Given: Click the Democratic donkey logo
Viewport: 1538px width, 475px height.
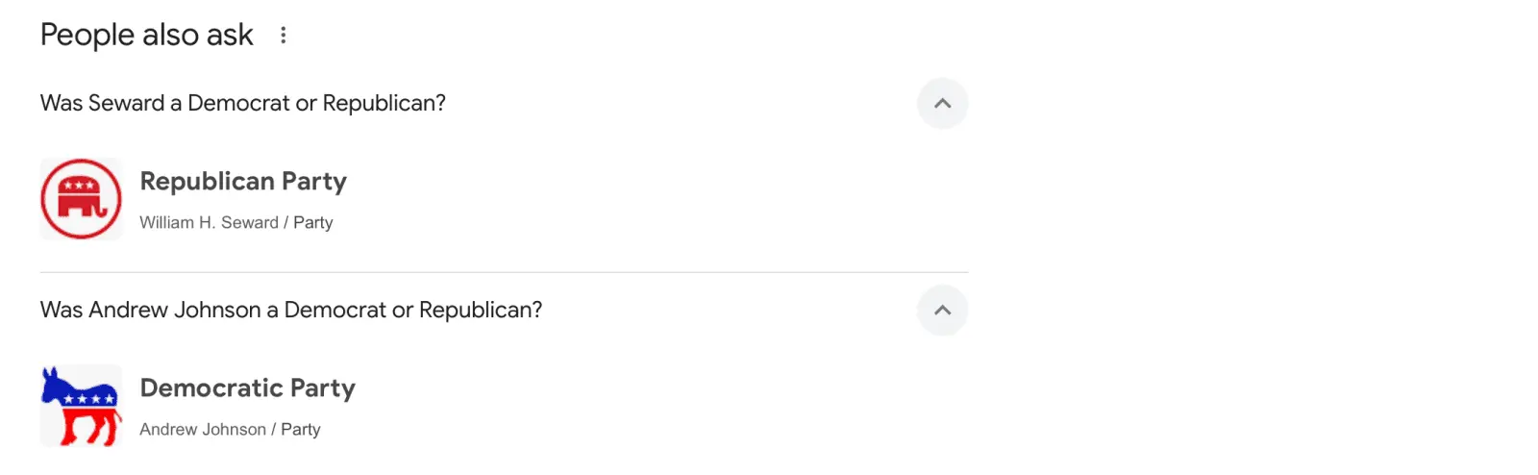Looking at the screenshot, I should click(82, 406).
